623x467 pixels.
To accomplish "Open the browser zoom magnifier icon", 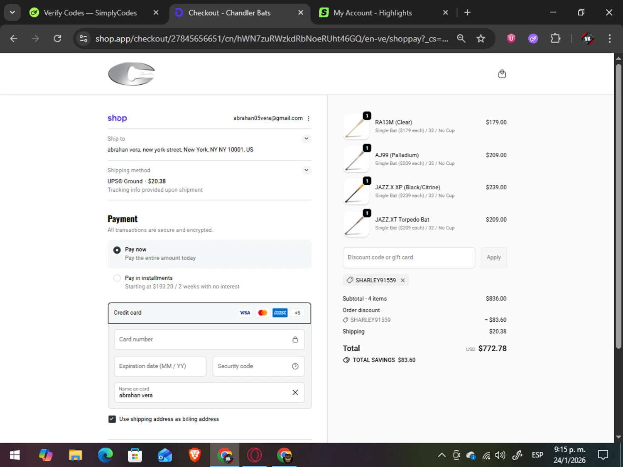I will [x=461, y=39].
